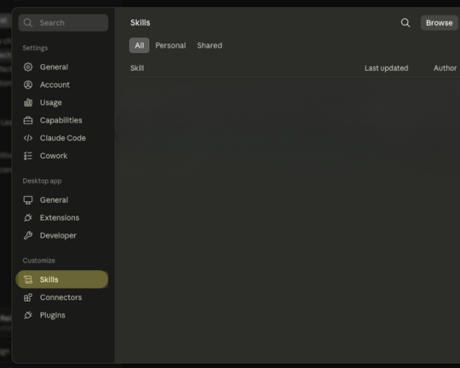Viewport: 460px width, 368px height.
Task: Open the Developer settings
Action: coord(62,235)
